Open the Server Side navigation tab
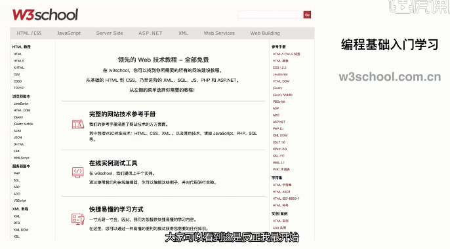Image resolution: width=450 pixels, height=249 pixels. tap(110, 33)
